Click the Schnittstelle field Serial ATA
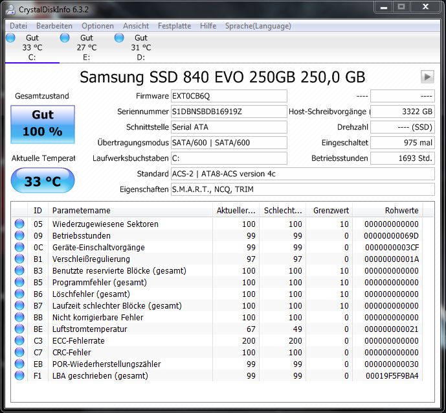The width and height of the screenshot is (446, 413). [229, 127]
